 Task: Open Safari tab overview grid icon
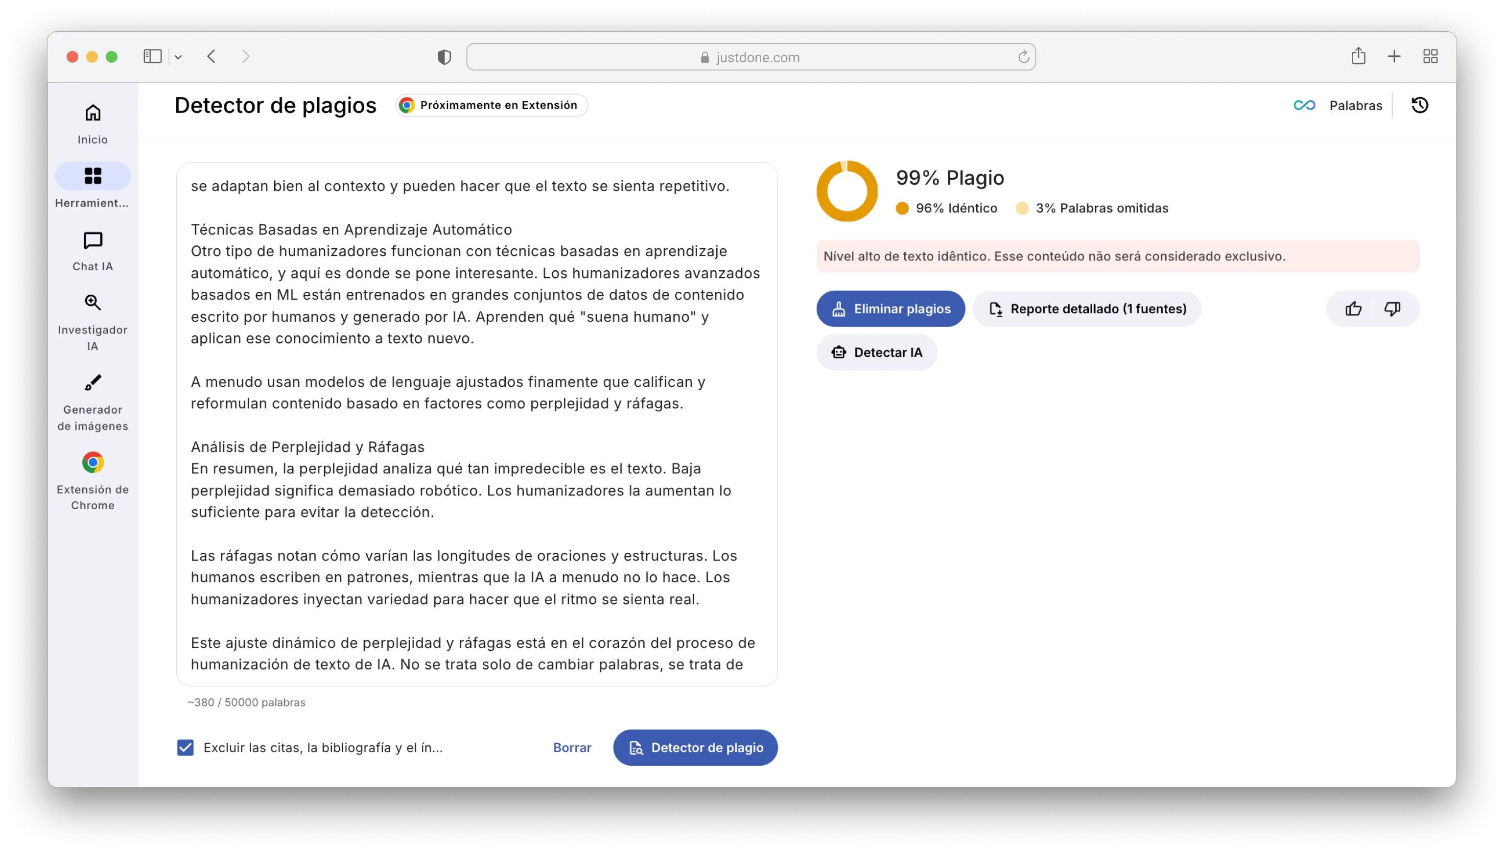[1430, 57]
